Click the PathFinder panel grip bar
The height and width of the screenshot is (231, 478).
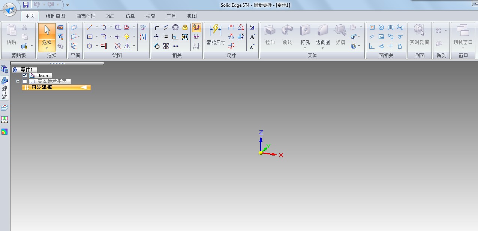[x=57, y=63]
